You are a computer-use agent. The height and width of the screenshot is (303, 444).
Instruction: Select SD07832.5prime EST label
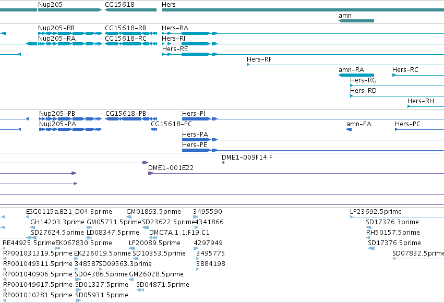[x=418, y=253]
